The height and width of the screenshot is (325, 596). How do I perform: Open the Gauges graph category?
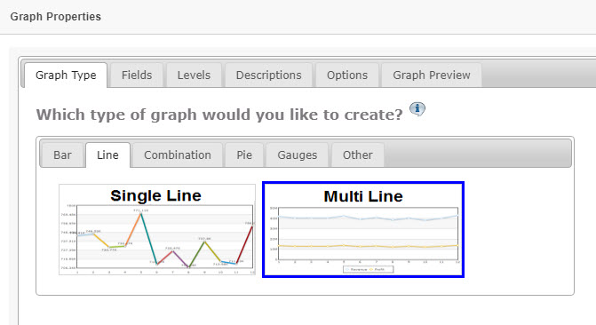tap(297, 155)
